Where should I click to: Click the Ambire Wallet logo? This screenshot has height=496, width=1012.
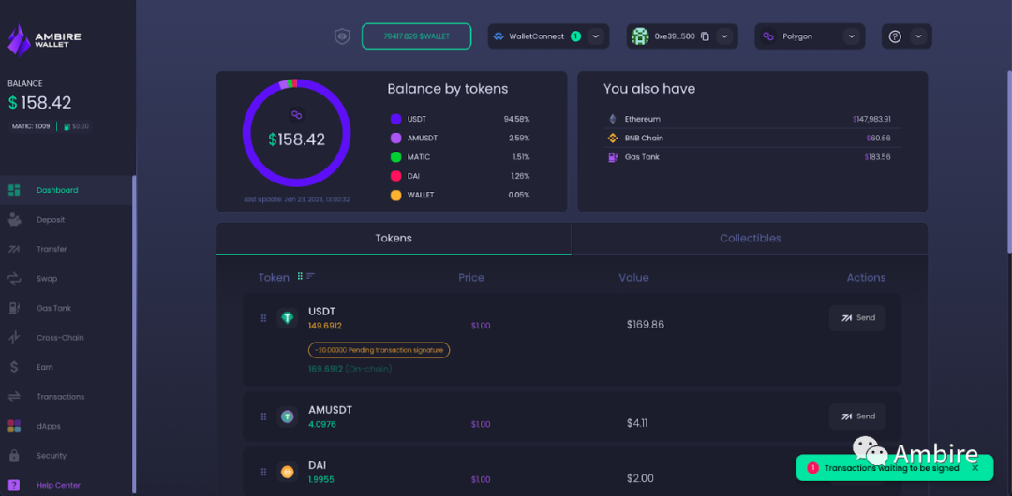(x=44, y=40)
